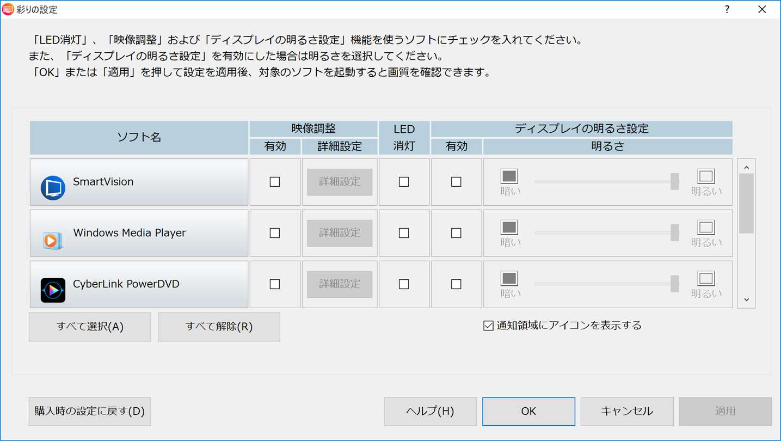The height and width of the screenshot is (441, 781).
Task: Uncheck 通知領域にアイコンを表示する
Action: (x=488, y=326)
